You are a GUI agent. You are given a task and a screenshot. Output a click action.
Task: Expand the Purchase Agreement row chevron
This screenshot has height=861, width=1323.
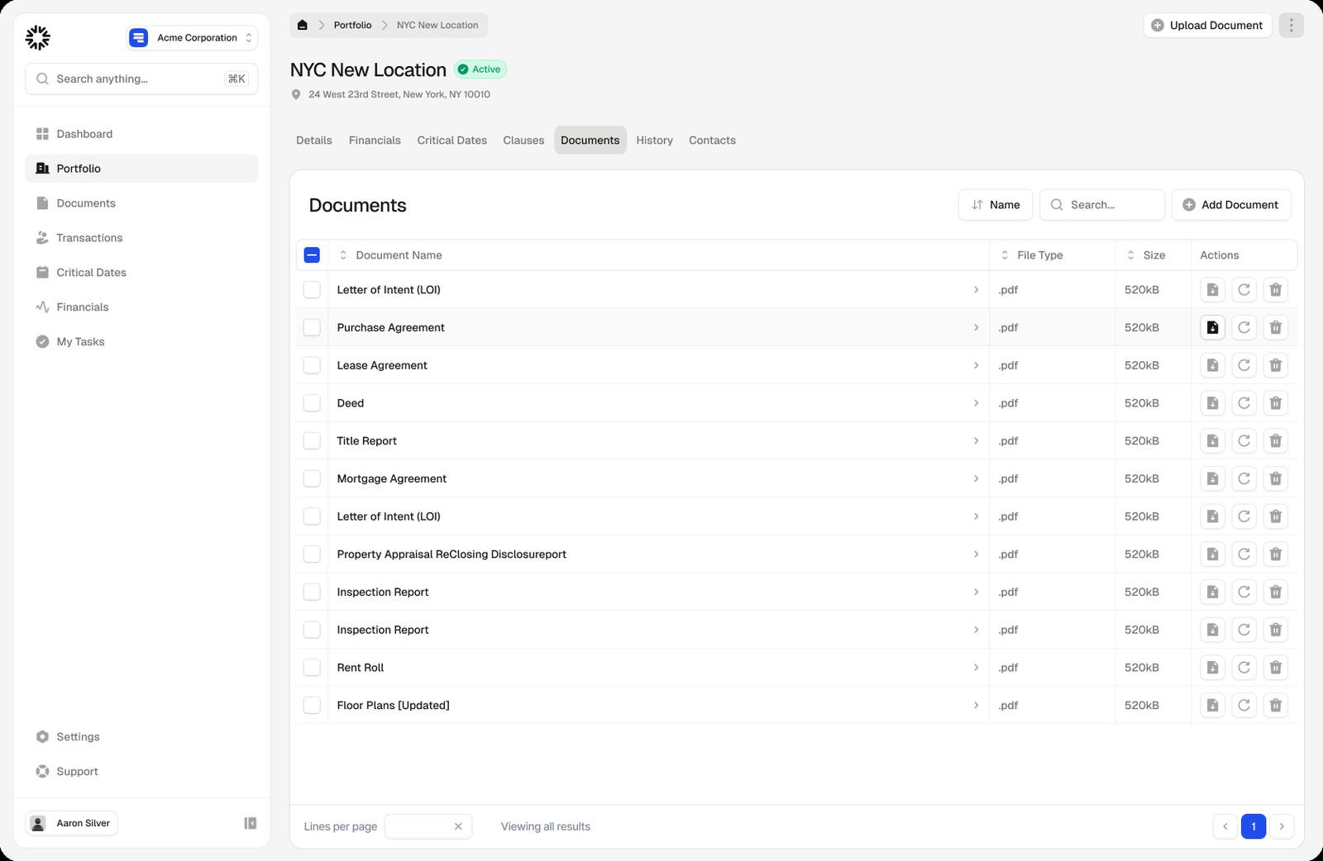tap(976, 327)
